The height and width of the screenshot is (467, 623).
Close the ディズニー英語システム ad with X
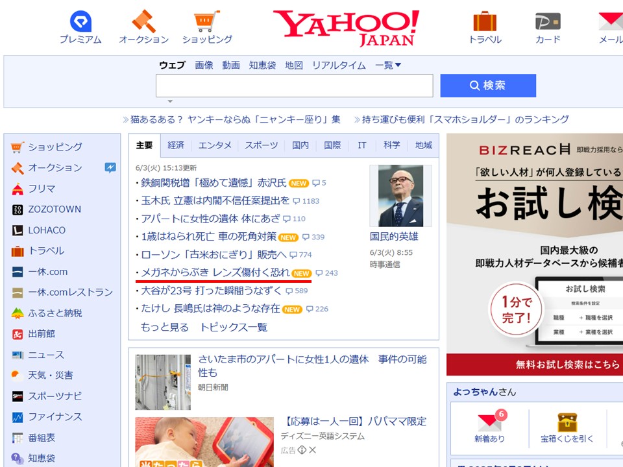[312, 450]
